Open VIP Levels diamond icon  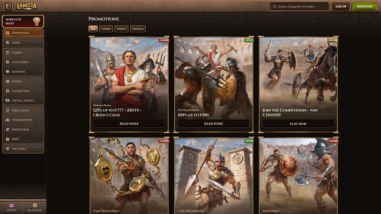pos(7,149)
